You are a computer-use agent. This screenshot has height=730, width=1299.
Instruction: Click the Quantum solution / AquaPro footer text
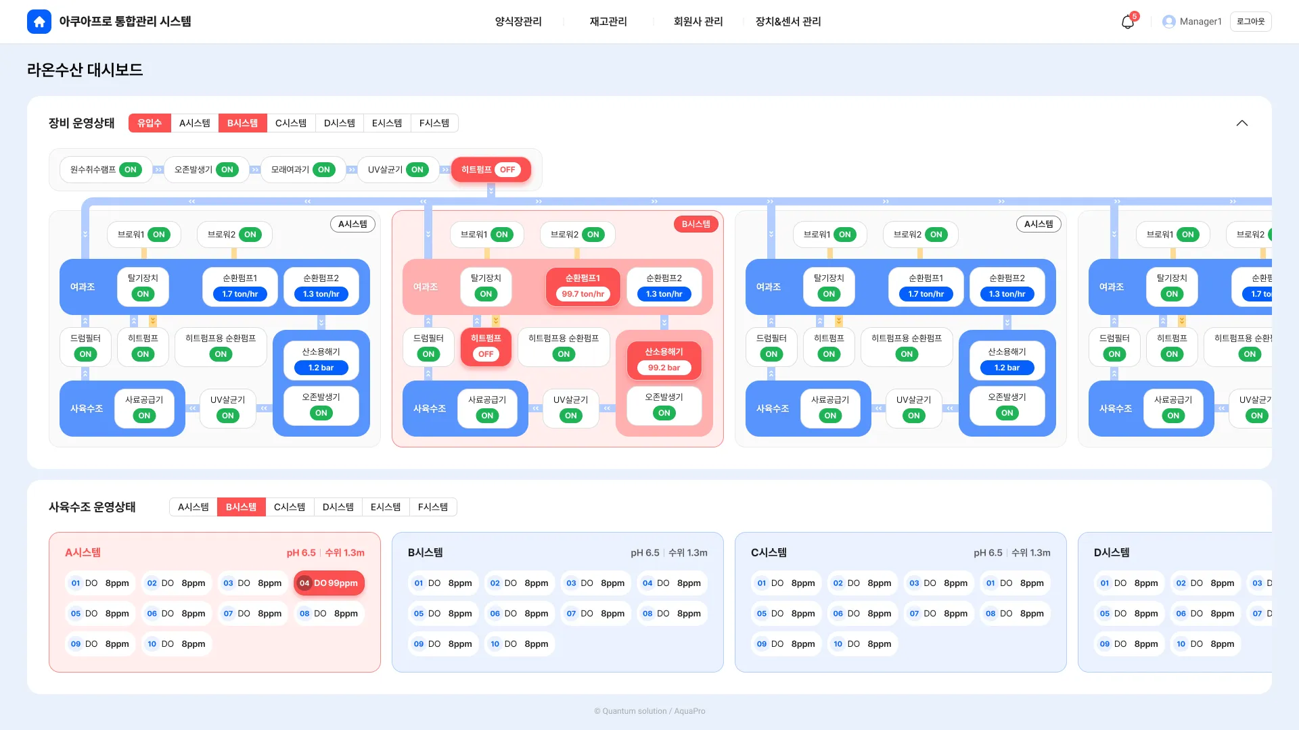(x=649, y=711)
